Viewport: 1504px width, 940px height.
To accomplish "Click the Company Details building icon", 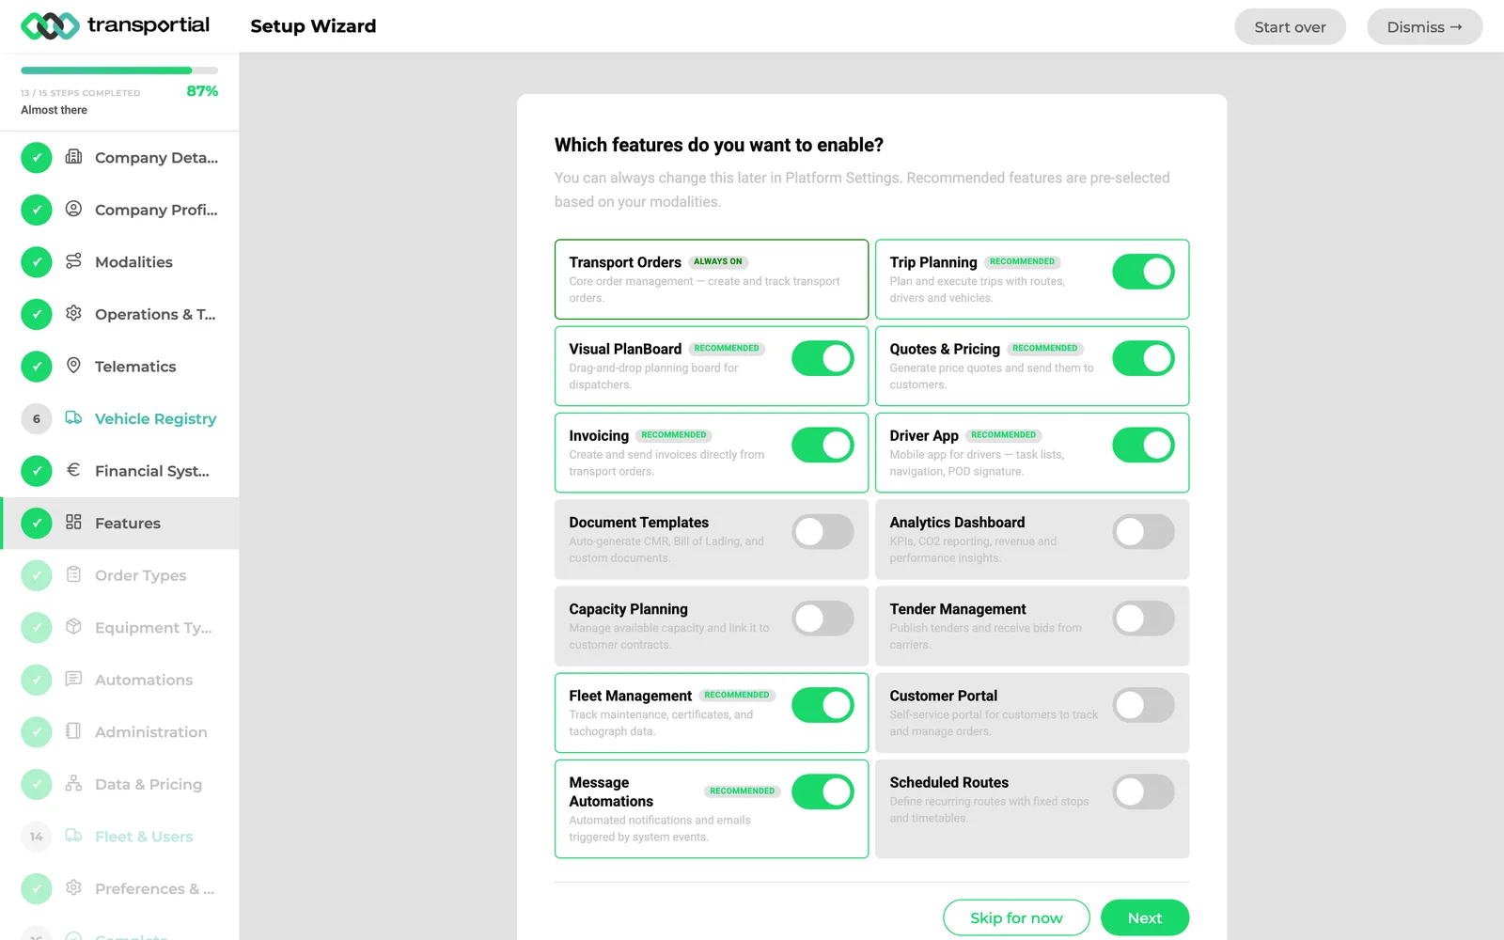I will pyautogui.click(x=73, y=156).
